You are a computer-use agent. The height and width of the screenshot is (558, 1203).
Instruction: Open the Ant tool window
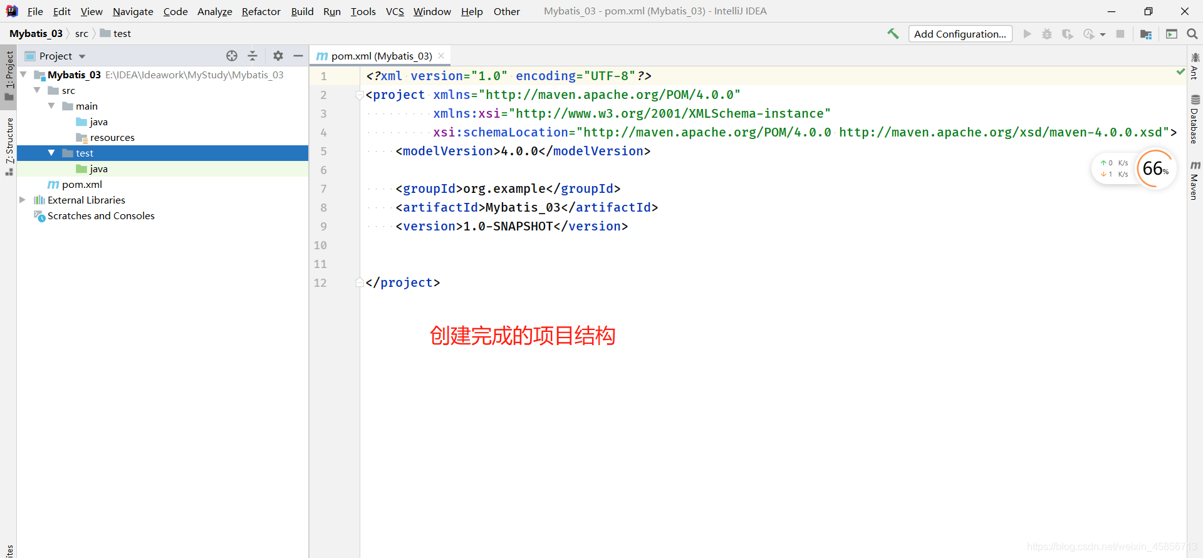click(1195, 66)
